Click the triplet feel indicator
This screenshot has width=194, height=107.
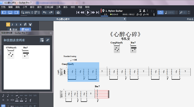tap(139, 14)
